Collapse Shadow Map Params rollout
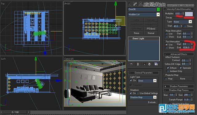This screenshot has width=197, height=115. pos(179,90)
